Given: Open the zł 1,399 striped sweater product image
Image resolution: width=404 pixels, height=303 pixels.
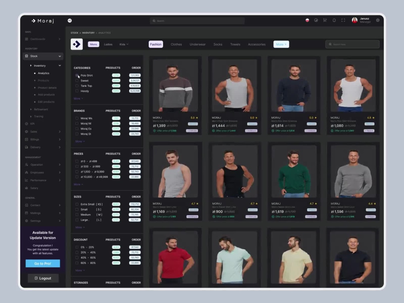Looking at the screenshot, I should (175, 85).
